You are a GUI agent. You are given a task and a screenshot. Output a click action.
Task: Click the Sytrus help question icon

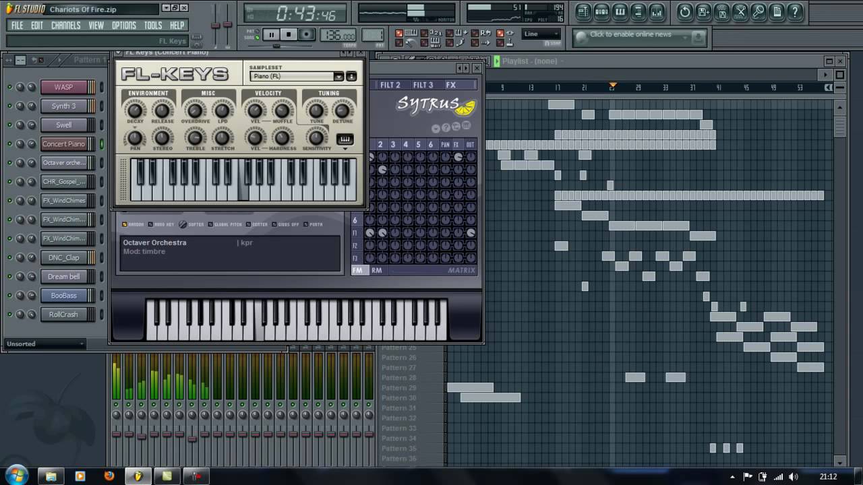coord(446,127)
